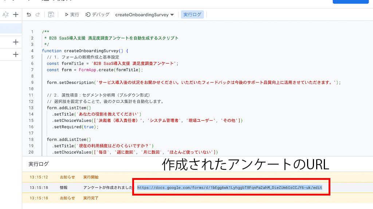Click the form.setDescription code line
The height and width of the screenshot is (209, 373).
pyautogui.click(x=194, y=83)
